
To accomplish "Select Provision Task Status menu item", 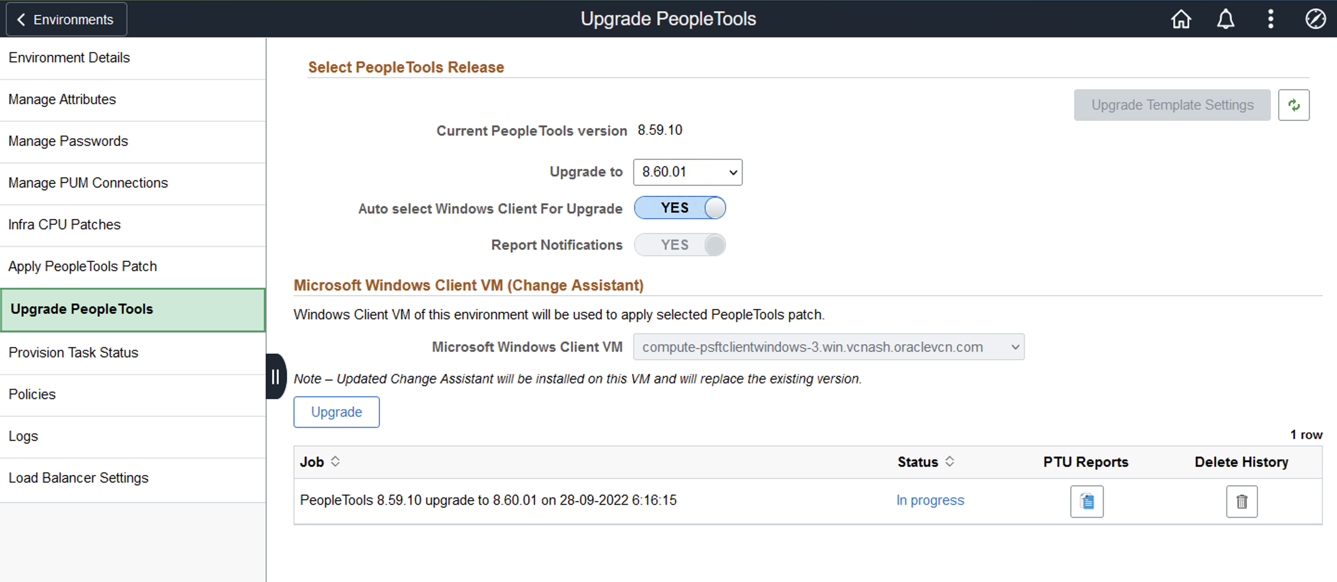I will coord(73,353).
